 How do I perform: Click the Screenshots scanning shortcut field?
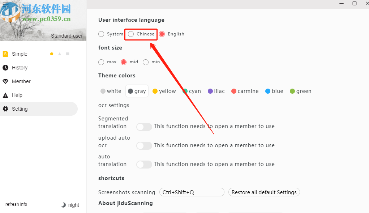[x=192, y=192]
